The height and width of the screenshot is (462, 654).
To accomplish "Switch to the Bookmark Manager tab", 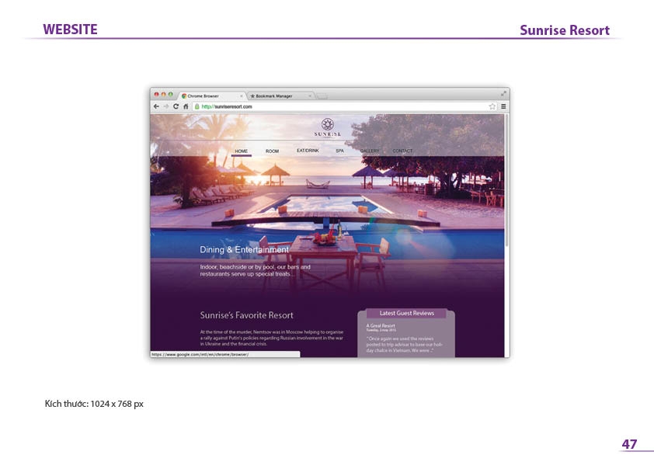I will coord(280,96).
